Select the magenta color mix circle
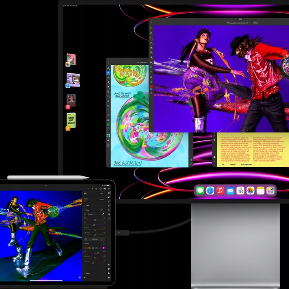This screenshot has height=289, width=289. 103,248
